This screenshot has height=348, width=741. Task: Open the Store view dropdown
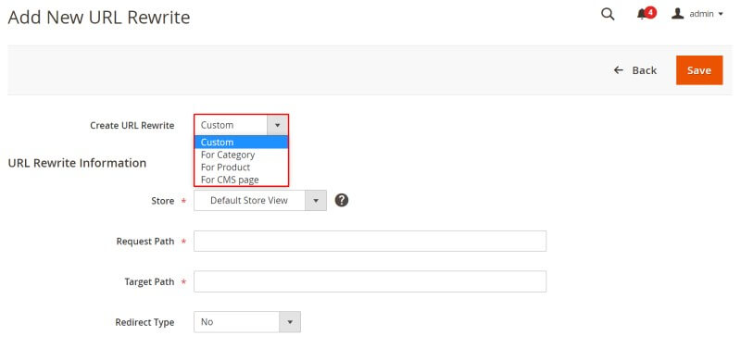click(260, 201)
